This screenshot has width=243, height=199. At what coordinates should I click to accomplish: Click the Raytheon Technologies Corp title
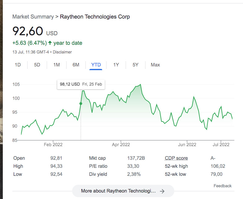point(95,17)
